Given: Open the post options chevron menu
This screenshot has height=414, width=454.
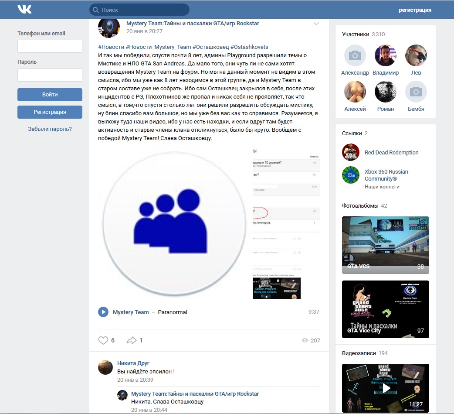Looking at the screenshot, I should (x=316, y=24).
